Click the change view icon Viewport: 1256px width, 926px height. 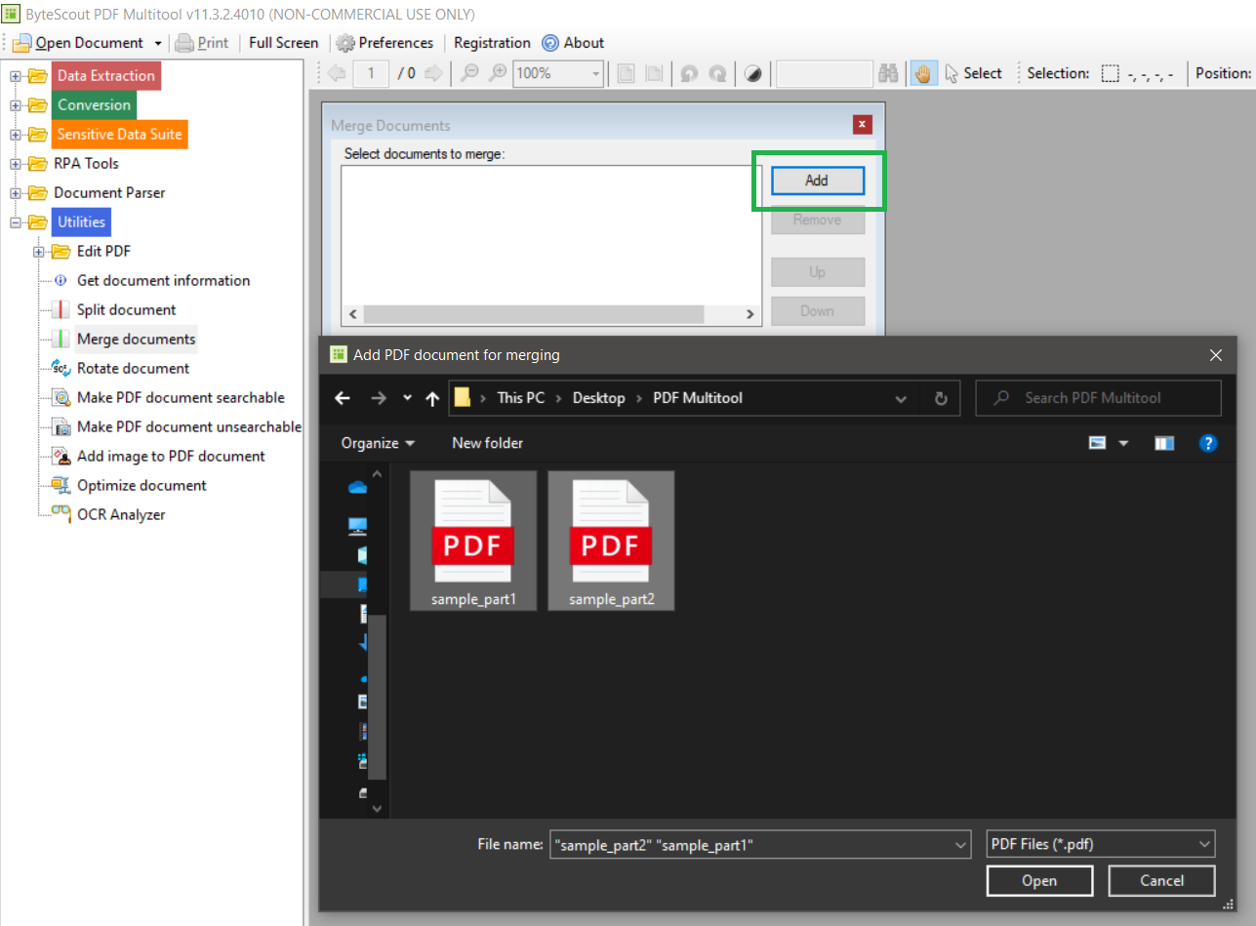click(x=1098, y=443)
